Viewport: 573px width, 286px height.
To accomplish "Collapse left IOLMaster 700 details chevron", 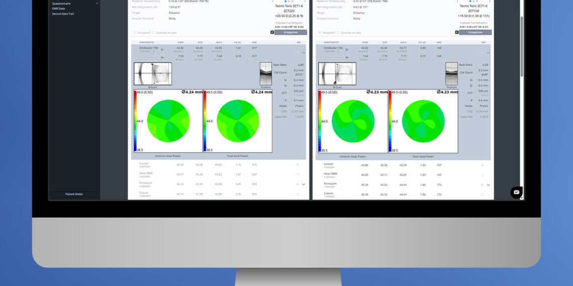I will (x=303, y=53).
